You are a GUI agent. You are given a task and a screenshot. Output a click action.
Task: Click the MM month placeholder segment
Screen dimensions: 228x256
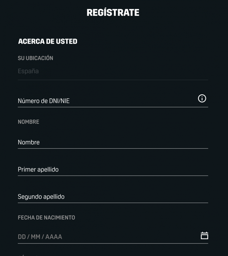click(36, 237)
